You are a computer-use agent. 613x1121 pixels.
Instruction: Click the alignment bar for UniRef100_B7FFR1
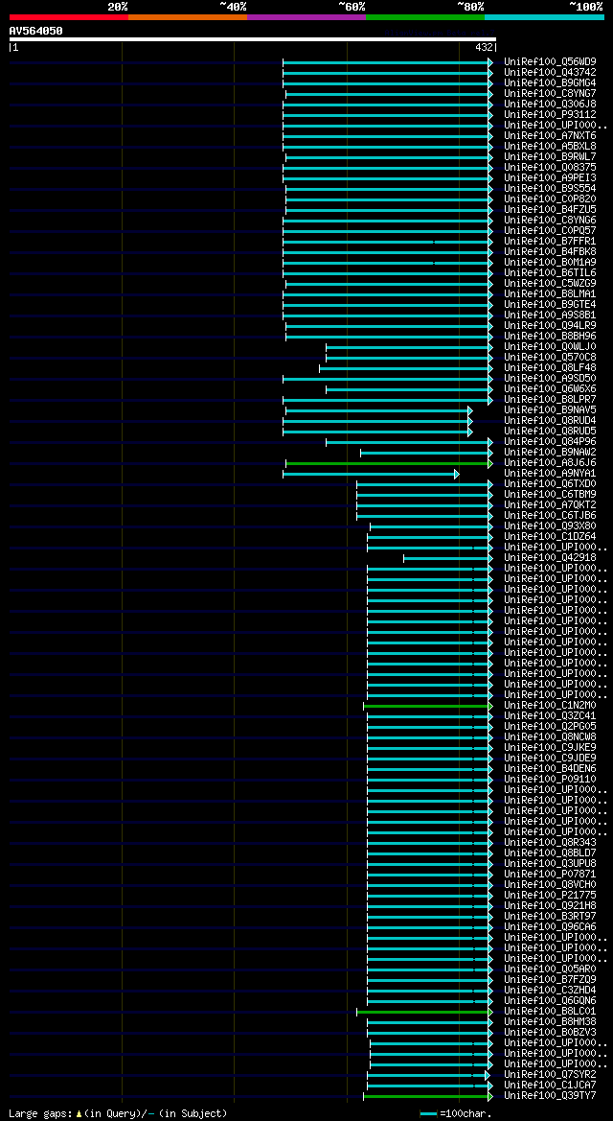point(388,242)
